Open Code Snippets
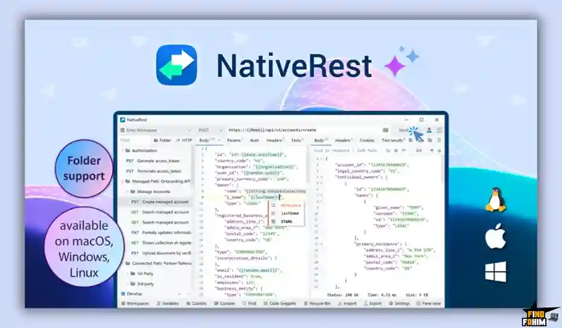Image resolution: width=562 pixels, height=328 pixels. tap(280, 303)
